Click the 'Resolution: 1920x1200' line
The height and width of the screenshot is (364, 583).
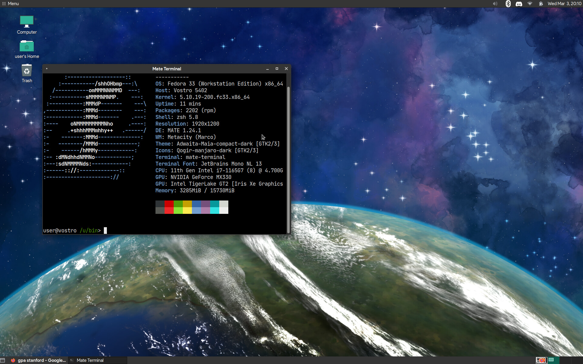pos(187,124)
